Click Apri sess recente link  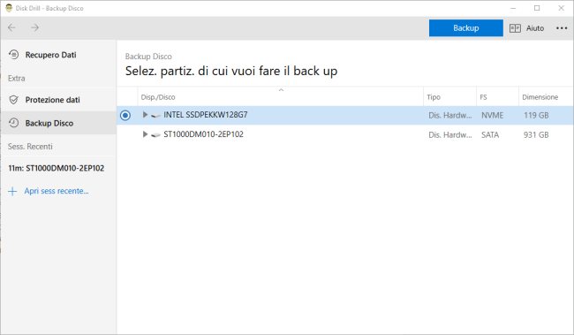click(x=57, y=191)
